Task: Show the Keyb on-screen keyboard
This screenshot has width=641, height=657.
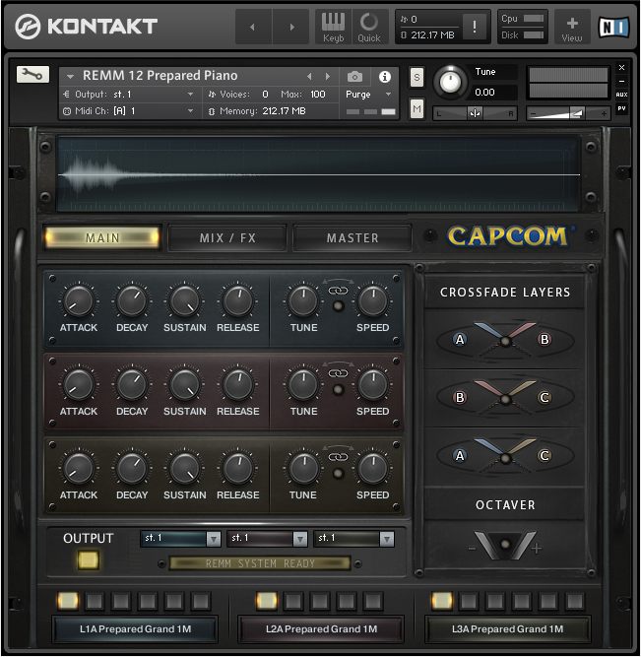Action: coord(334,27)
